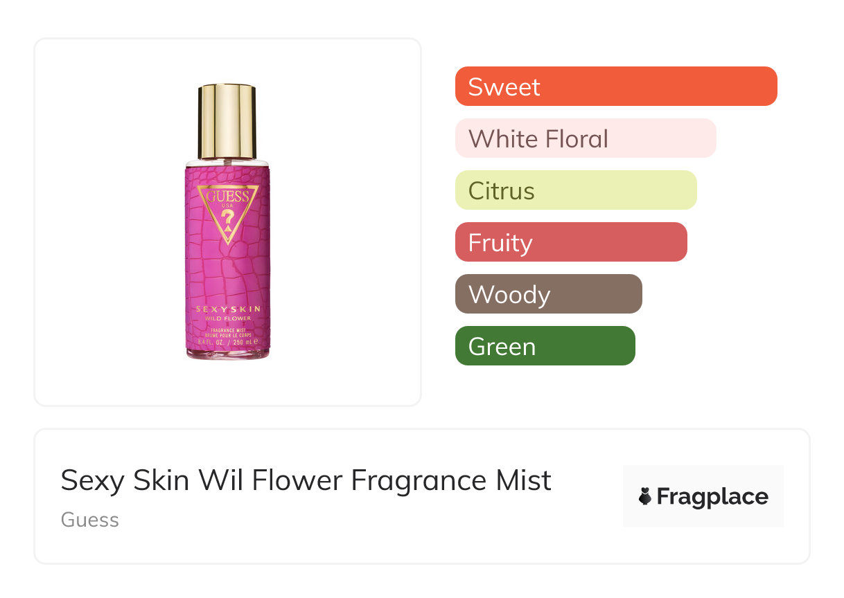
Task: Choose the Citrus accord bar
Action: point(576,190)
